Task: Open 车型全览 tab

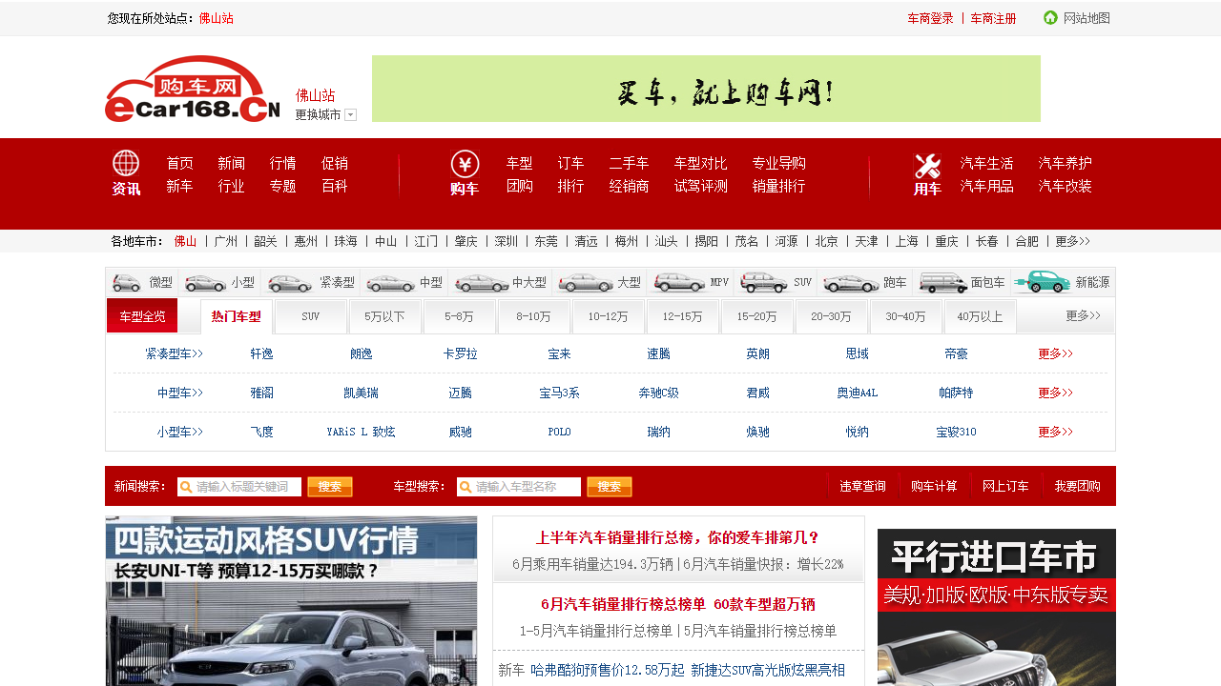Action: click(142, 316)
